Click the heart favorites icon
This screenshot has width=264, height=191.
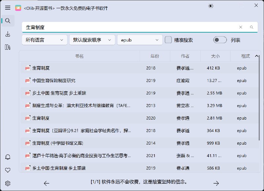pos(8,170)
